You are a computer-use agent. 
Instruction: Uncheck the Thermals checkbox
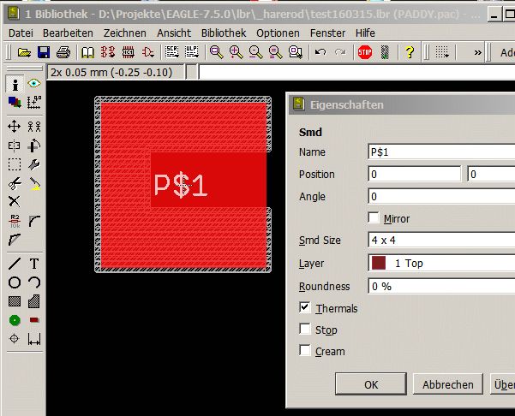point(305,308)
